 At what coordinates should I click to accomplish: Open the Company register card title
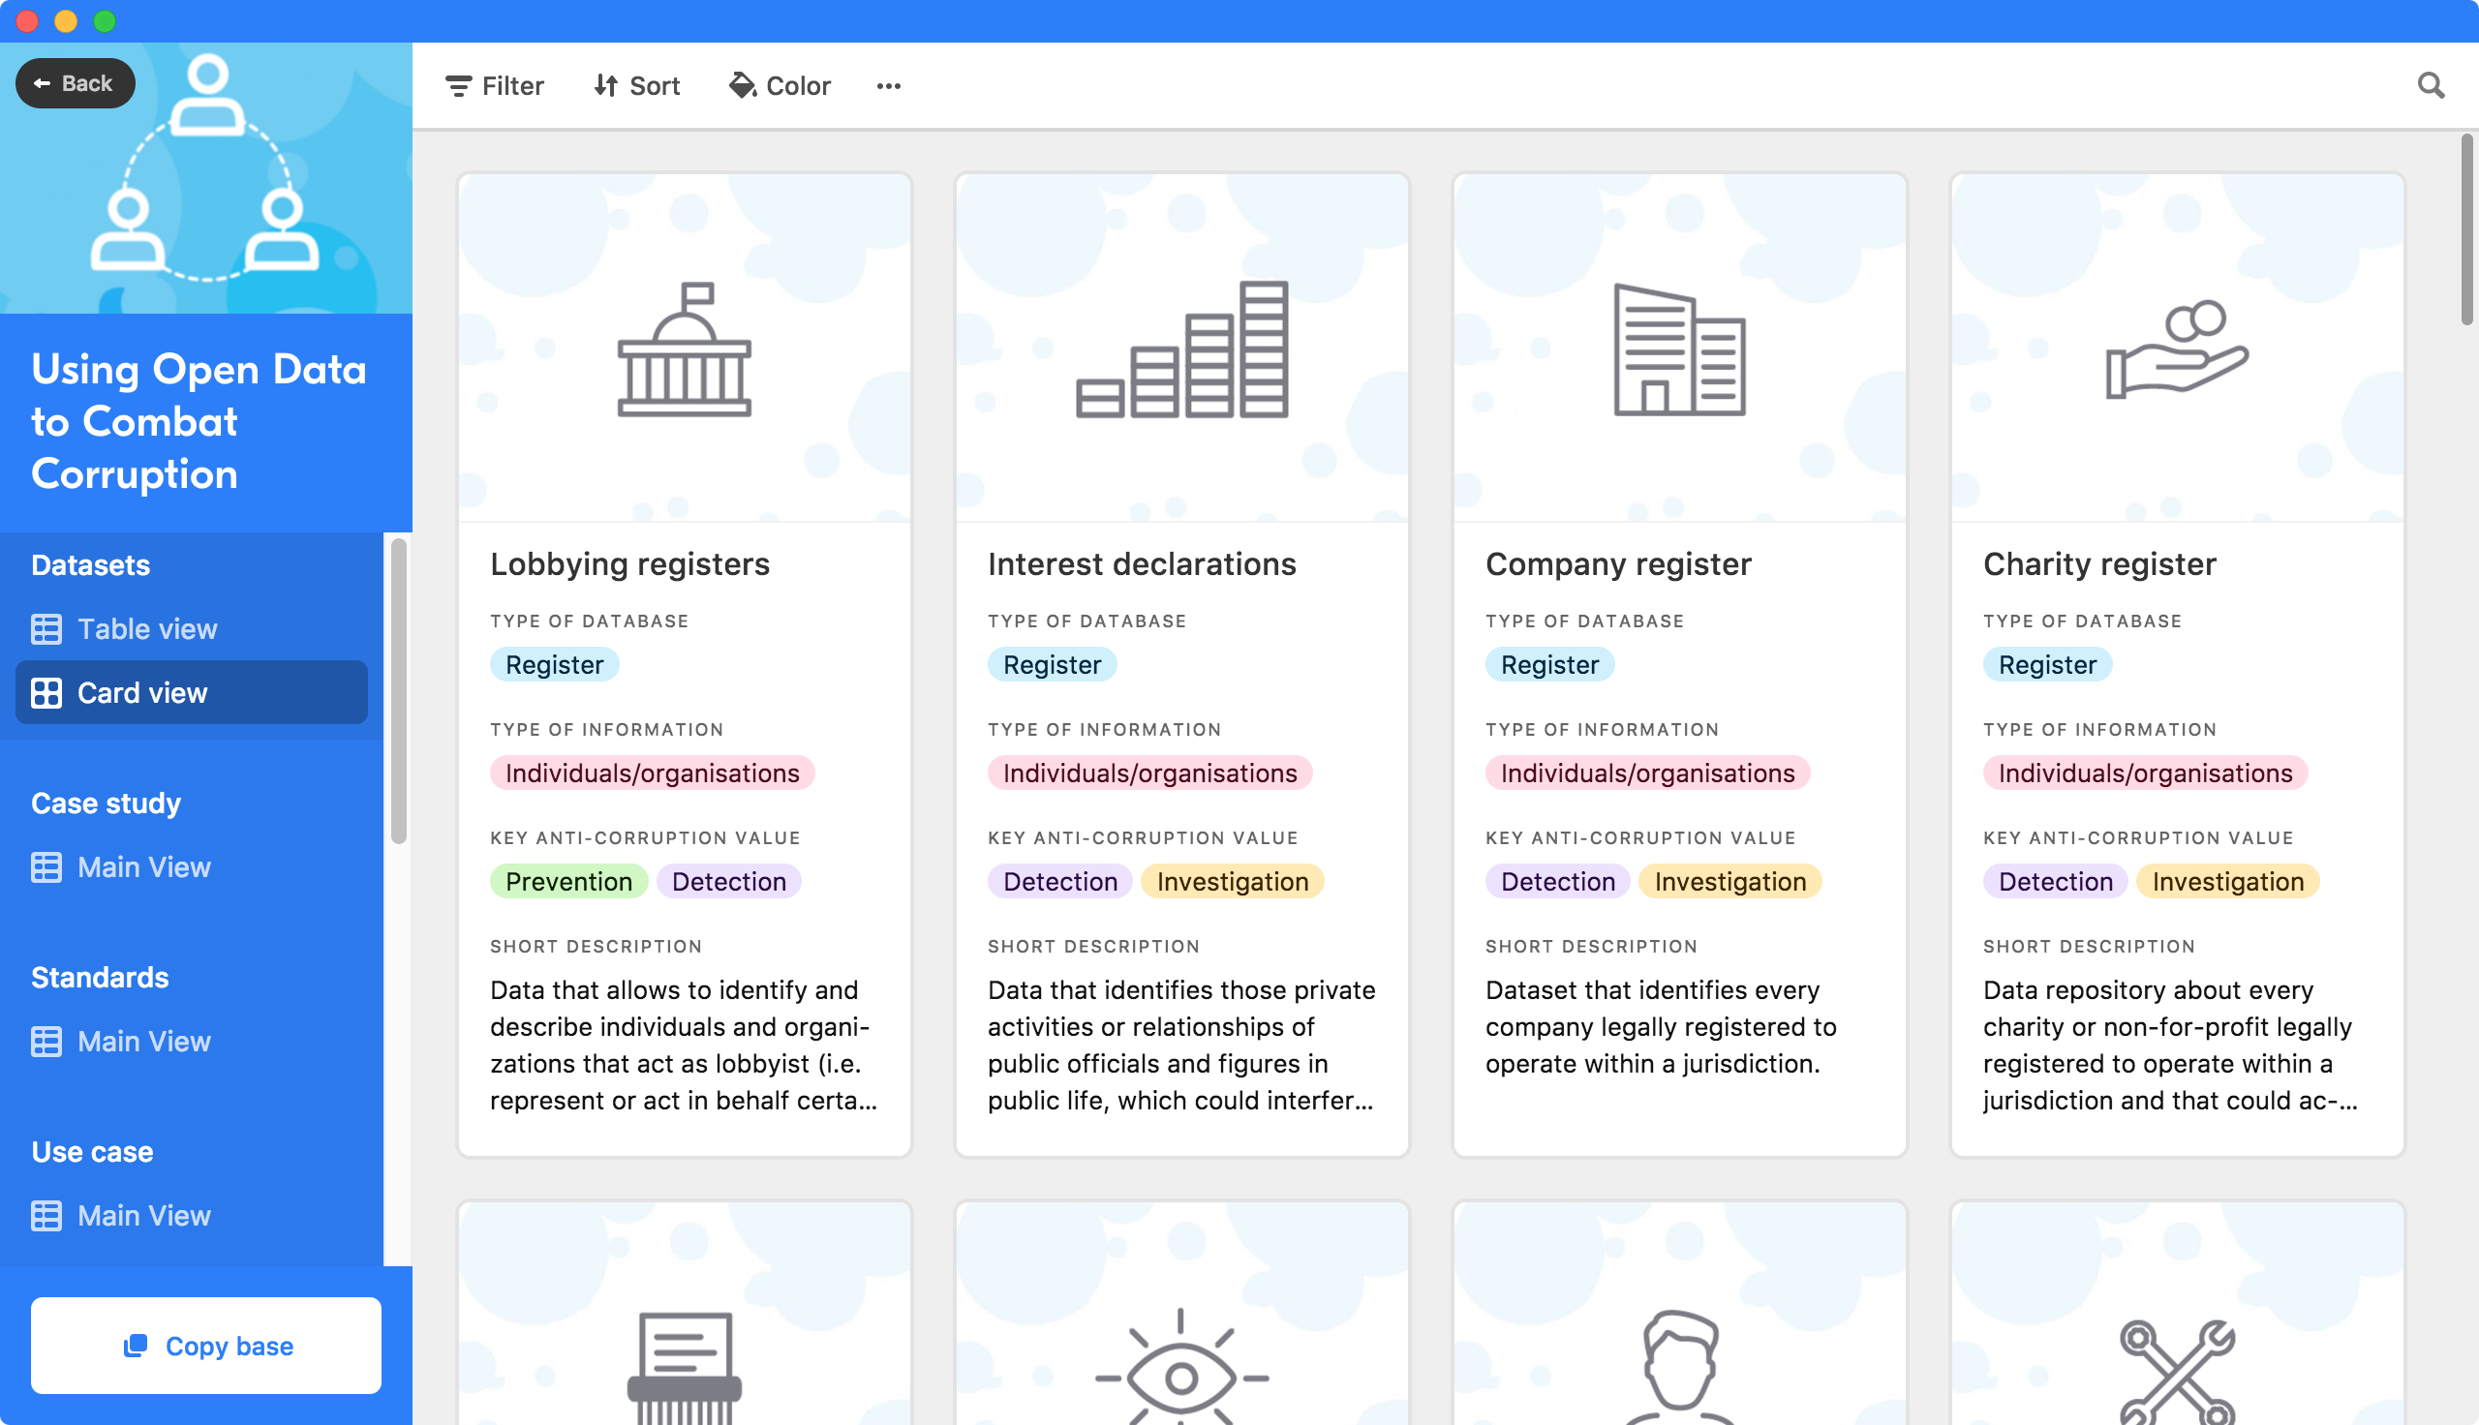(1618, 563)
